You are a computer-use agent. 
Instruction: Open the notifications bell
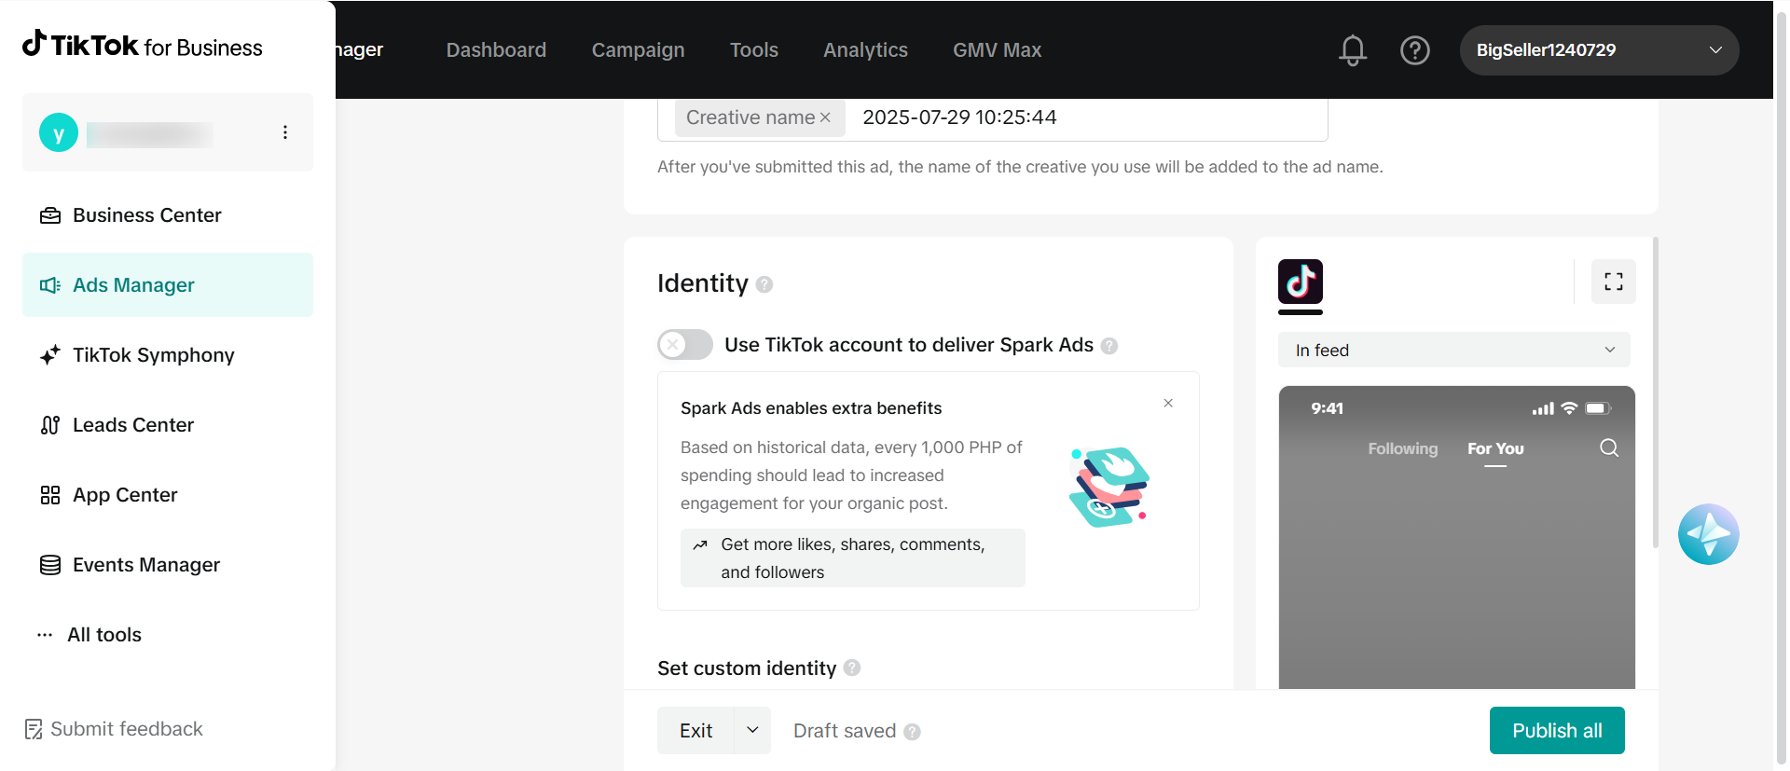coord(1353,50)
